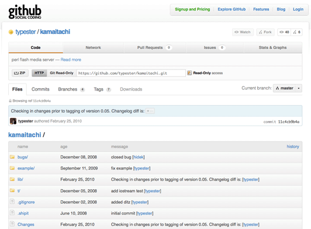Download the repository ZIP
Viewport: 311px width, 229px height.
20,73
